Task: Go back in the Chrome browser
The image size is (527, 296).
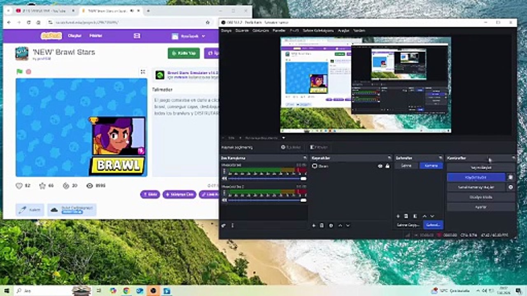Action: click(9, 22)
